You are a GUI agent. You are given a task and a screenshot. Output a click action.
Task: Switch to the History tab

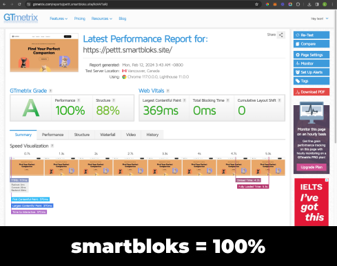pos(152,135)
